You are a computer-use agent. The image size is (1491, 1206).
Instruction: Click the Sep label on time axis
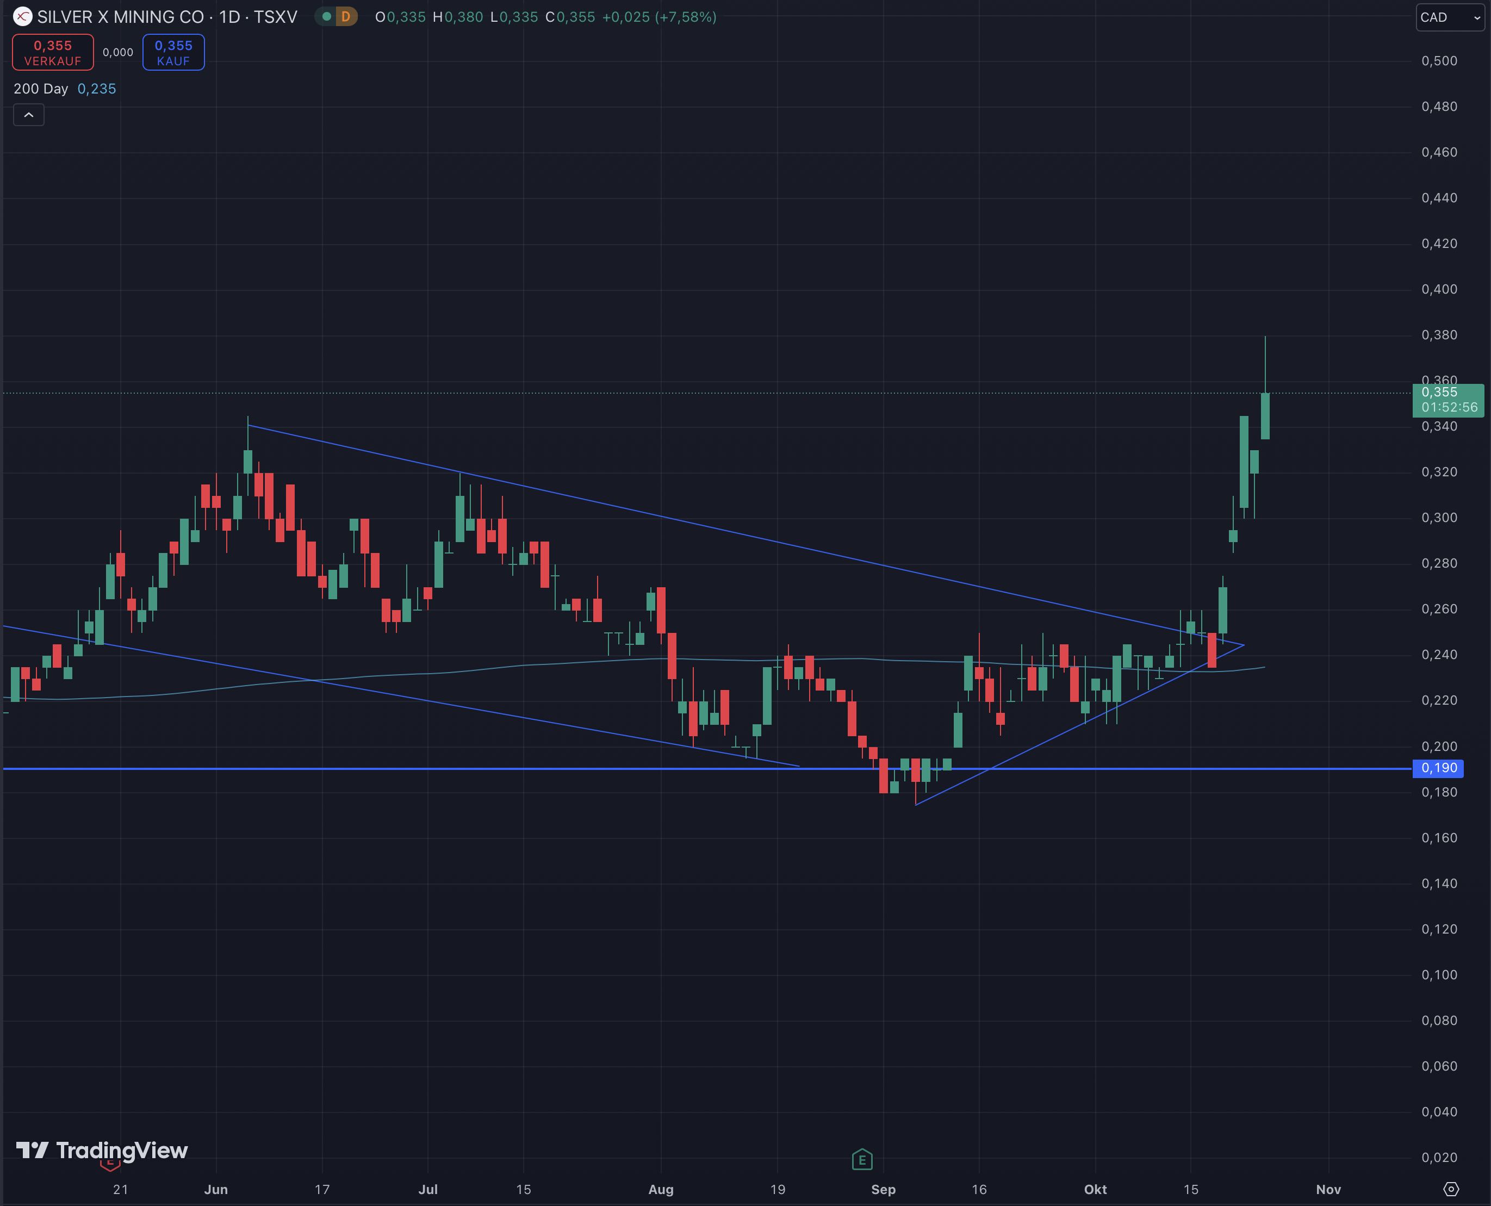[883, 1189]
